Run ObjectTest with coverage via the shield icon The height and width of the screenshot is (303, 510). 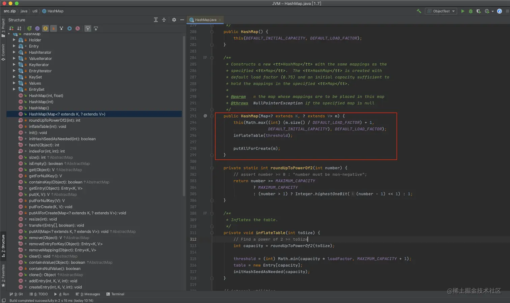coord(478,11)
